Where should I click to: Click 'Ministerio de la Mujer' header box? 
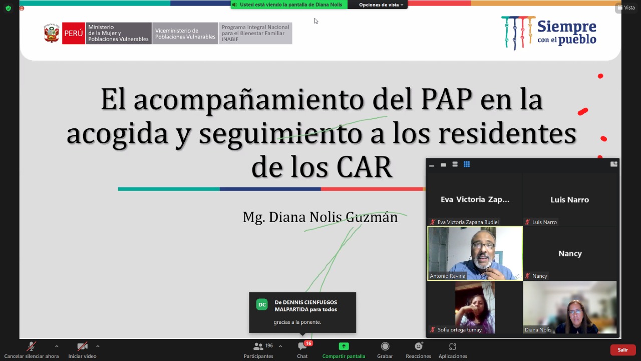[x=118, y=33]
